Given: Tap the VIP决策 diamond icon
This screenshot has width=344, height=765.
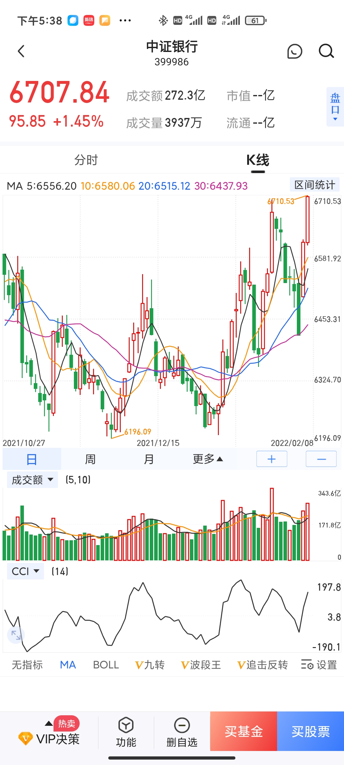Looking at the screenshot, I should point(25,738).
